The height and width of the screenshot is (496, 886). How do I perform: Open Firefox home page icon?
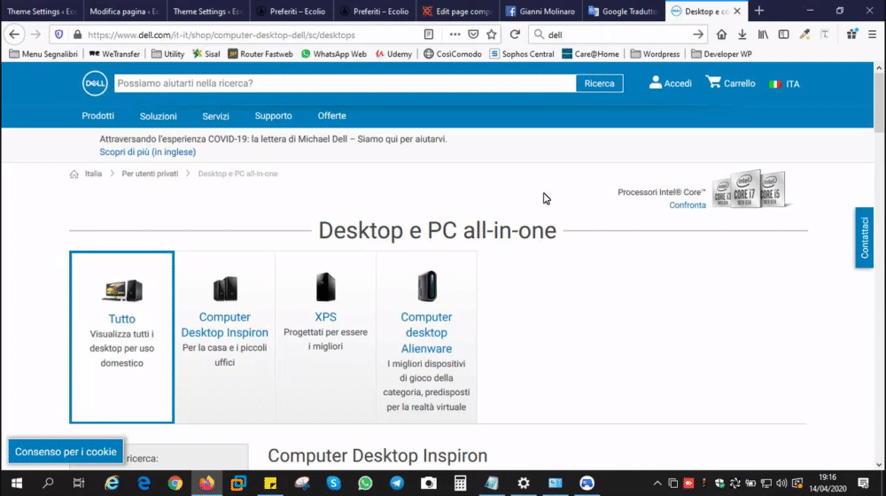(x=721, y=35)
